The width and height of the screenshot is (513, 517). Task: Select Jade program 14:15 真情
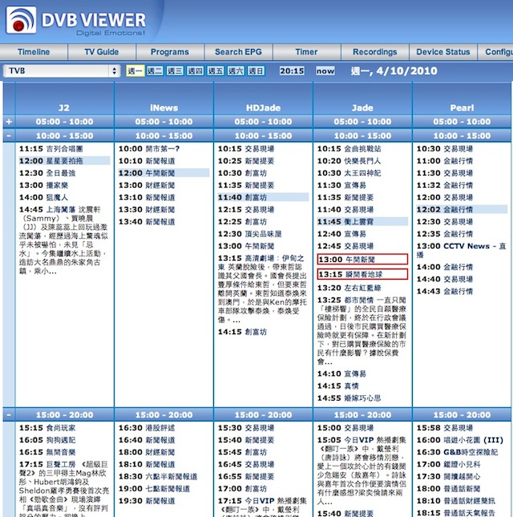338,386
